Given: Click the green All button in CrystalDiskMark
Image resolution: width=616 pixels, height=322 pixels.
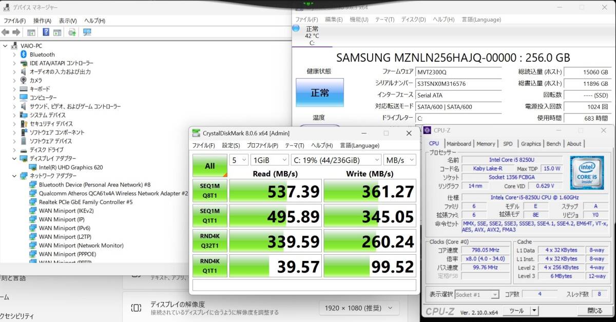Looking at the screenshot, I should pyautogui.click(x=209, y=165).
